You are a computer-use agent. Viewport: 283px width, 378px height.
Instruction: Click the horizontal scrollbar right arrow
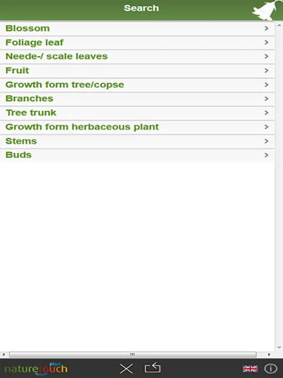(270, 354)
